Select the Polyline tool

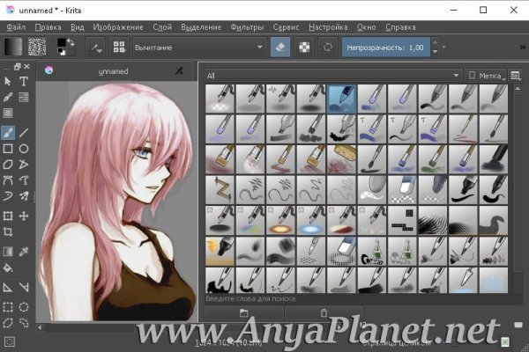click(x=24, y=165)
